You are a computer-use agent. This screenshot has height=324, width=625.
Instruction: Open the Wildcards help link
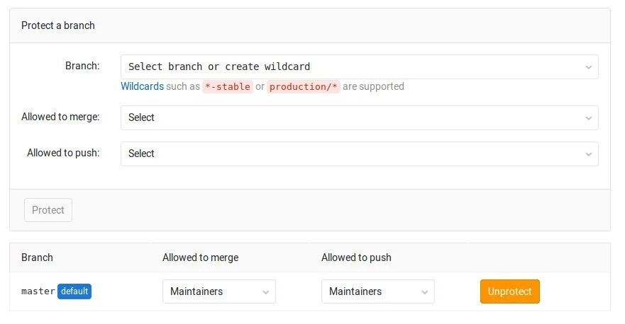pos(142,86)
